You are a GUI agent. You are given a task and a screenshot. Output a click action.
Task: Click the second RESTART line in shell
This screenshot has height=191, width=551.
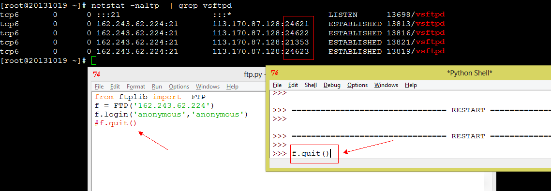(x=421, y=136)
